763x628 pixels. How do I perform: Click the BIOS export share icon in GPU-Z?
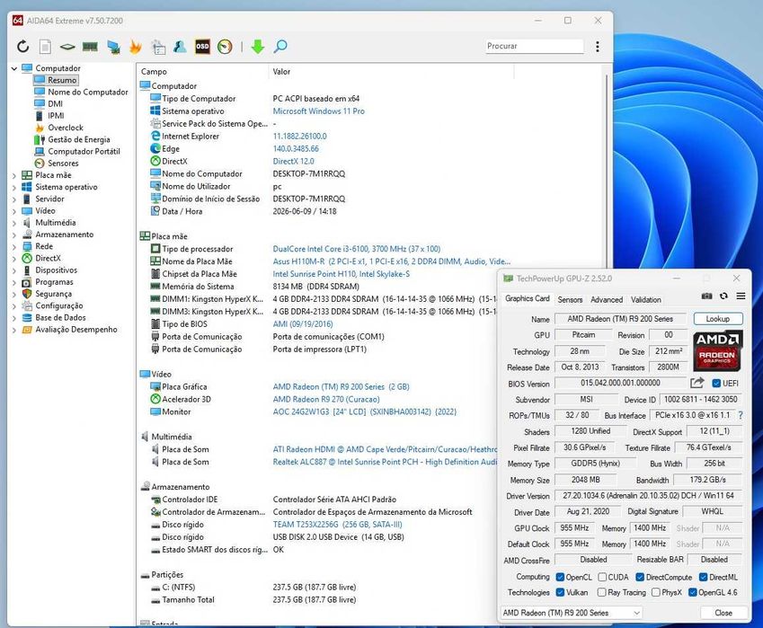point(696,383)
